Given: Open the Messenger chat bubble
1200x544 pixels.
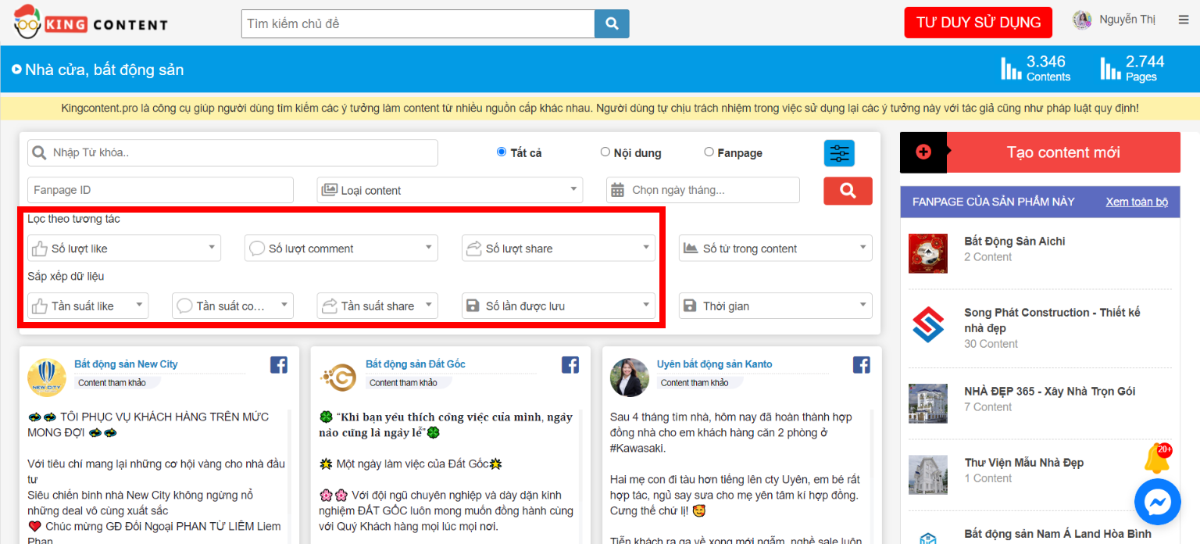Looking at the screenshot, I should (x=1158, y=502).
